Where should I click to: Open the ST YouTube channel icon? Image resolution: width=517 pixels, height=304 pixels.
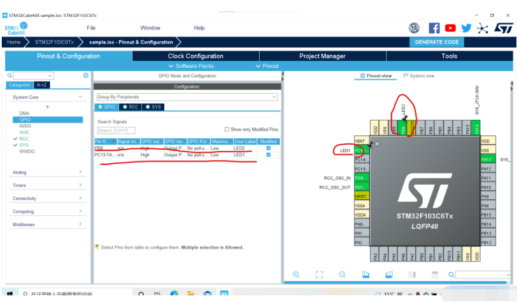450,28
